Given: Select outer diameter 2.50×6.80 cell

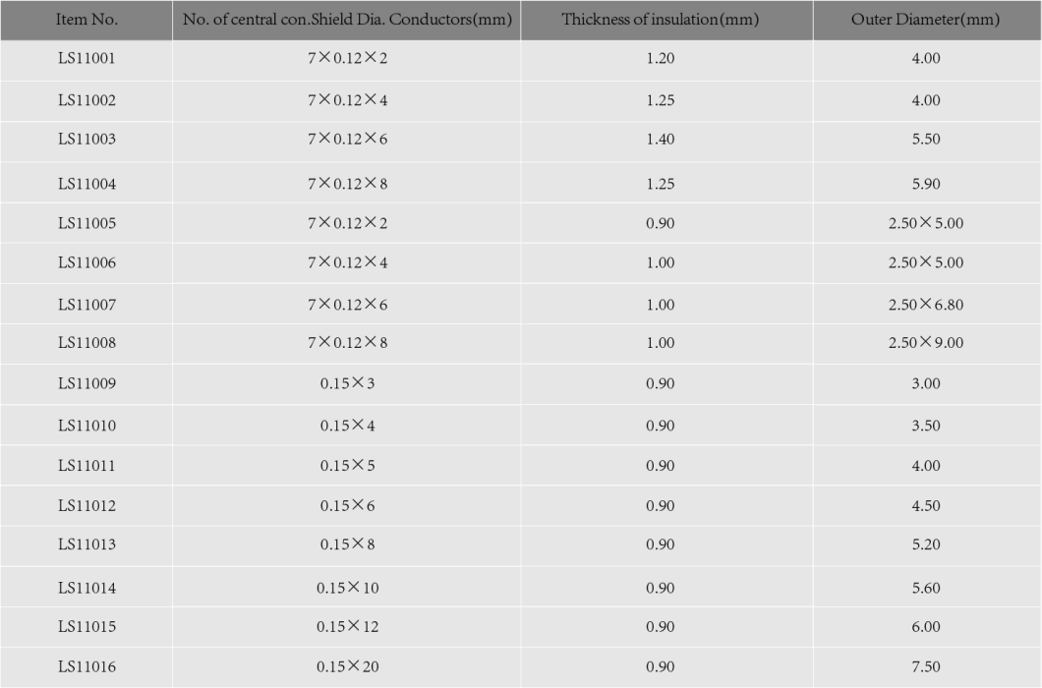Looking at the screenshot, I should click(x=926, y=305).
